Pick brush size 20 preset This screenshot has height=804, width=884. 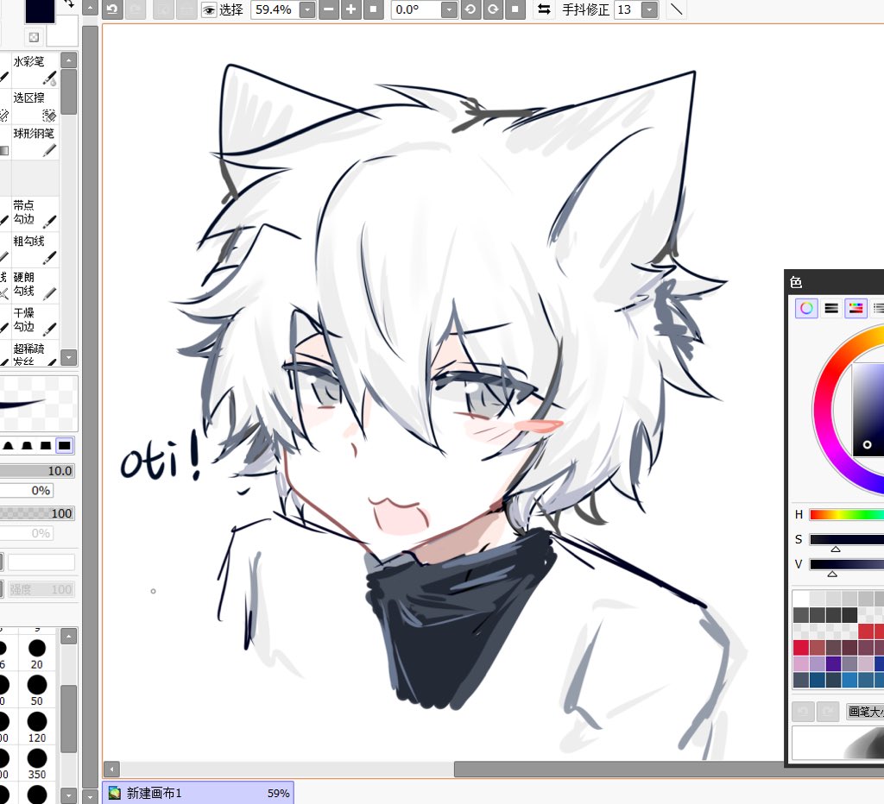coord(36,652)
